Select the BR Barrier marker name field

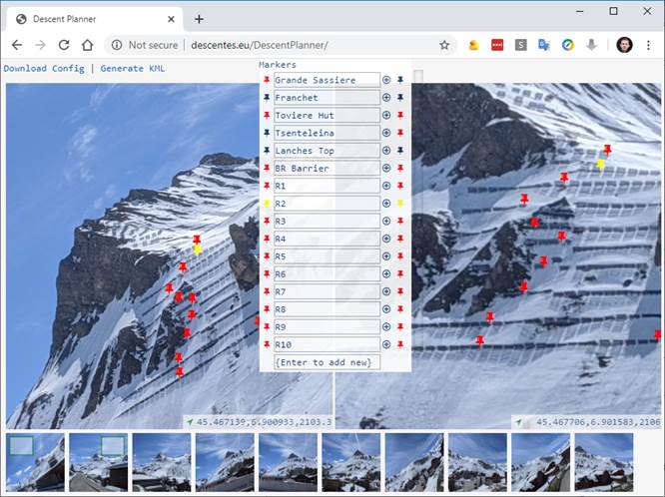pyautogui.click(x=327, y=169)
